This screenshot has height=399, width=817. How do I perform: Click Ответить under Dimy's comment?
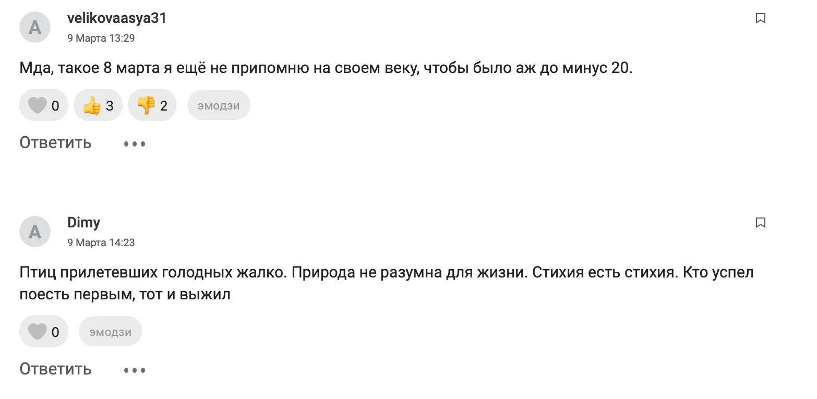click(55, 369)
